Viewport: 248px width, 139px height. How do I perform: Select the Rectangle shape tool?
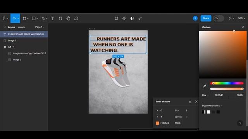coord(34,18)
